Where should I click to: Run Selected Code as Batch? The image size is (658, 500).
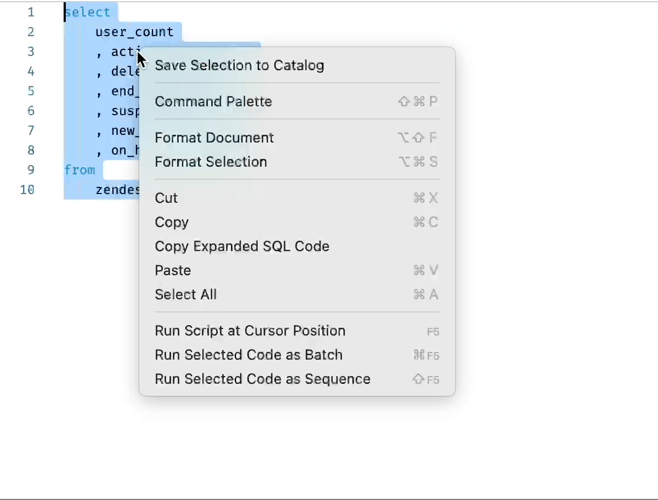click(x=248, y=355)
